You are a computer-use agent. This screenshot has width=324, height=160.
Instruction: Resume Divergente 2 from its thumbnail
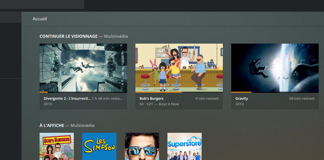pyautogui.click(x=83, y=67)
